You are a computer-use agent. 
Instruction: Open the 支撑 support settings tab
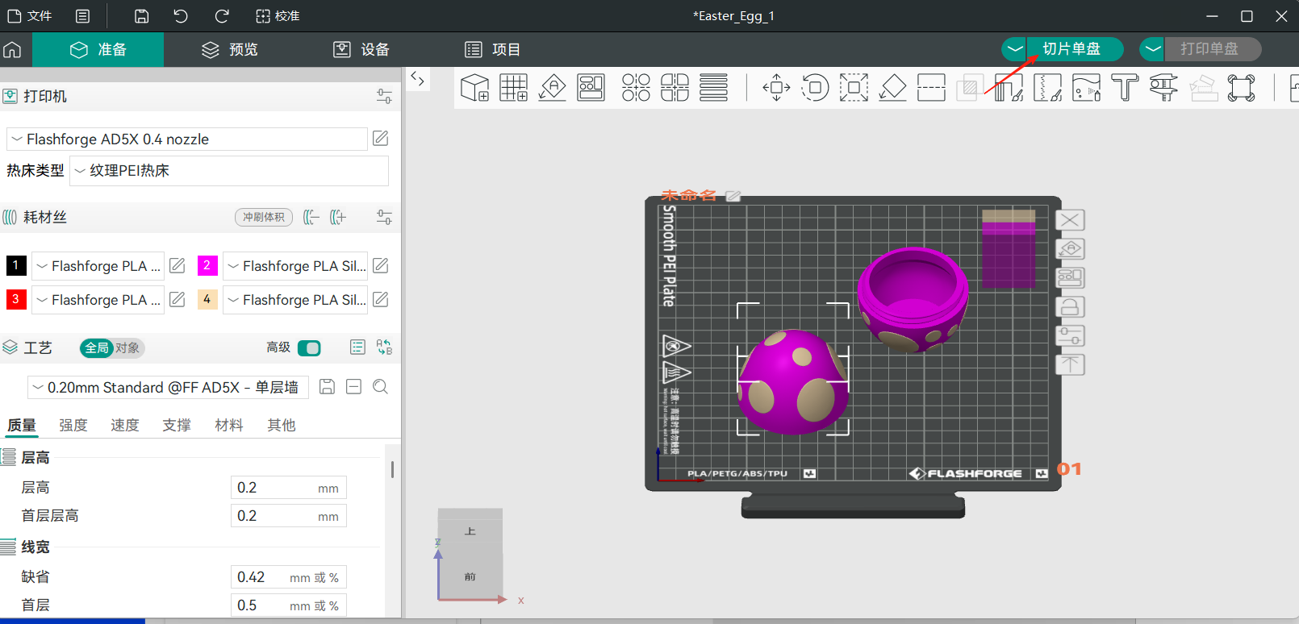(177, 425)
